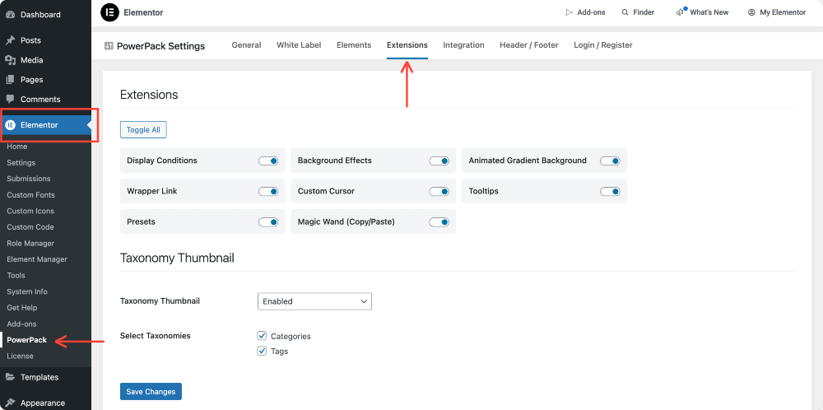
Task: Open the Taxonomy Thumbnail Enabled dropdown
Action: point(314,301)
